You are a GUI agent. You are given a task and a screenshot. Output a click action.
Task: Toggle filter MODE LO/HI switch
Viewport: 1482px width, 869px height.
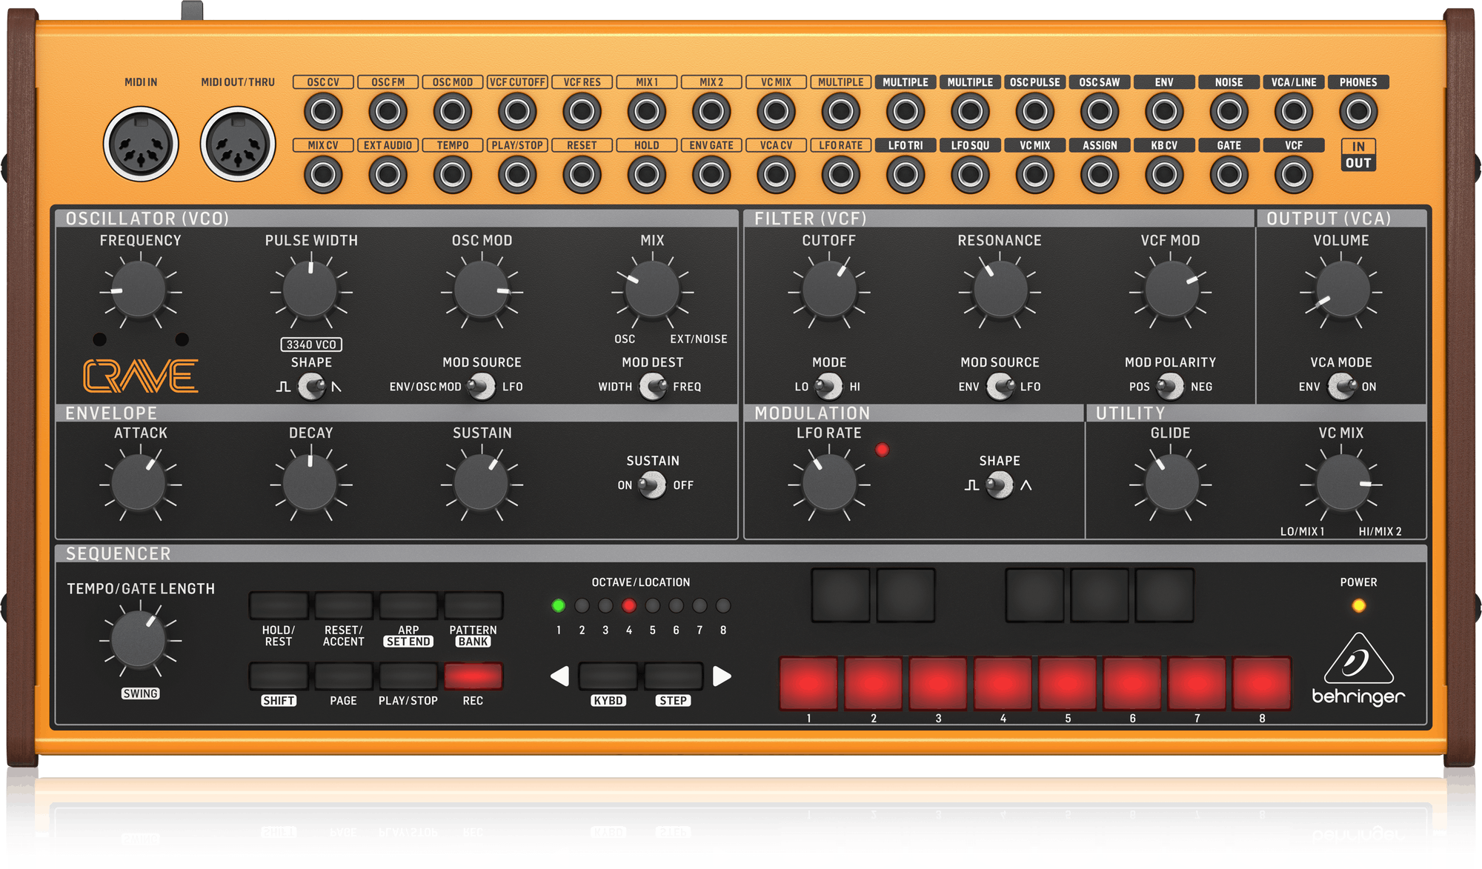(828, 387)
